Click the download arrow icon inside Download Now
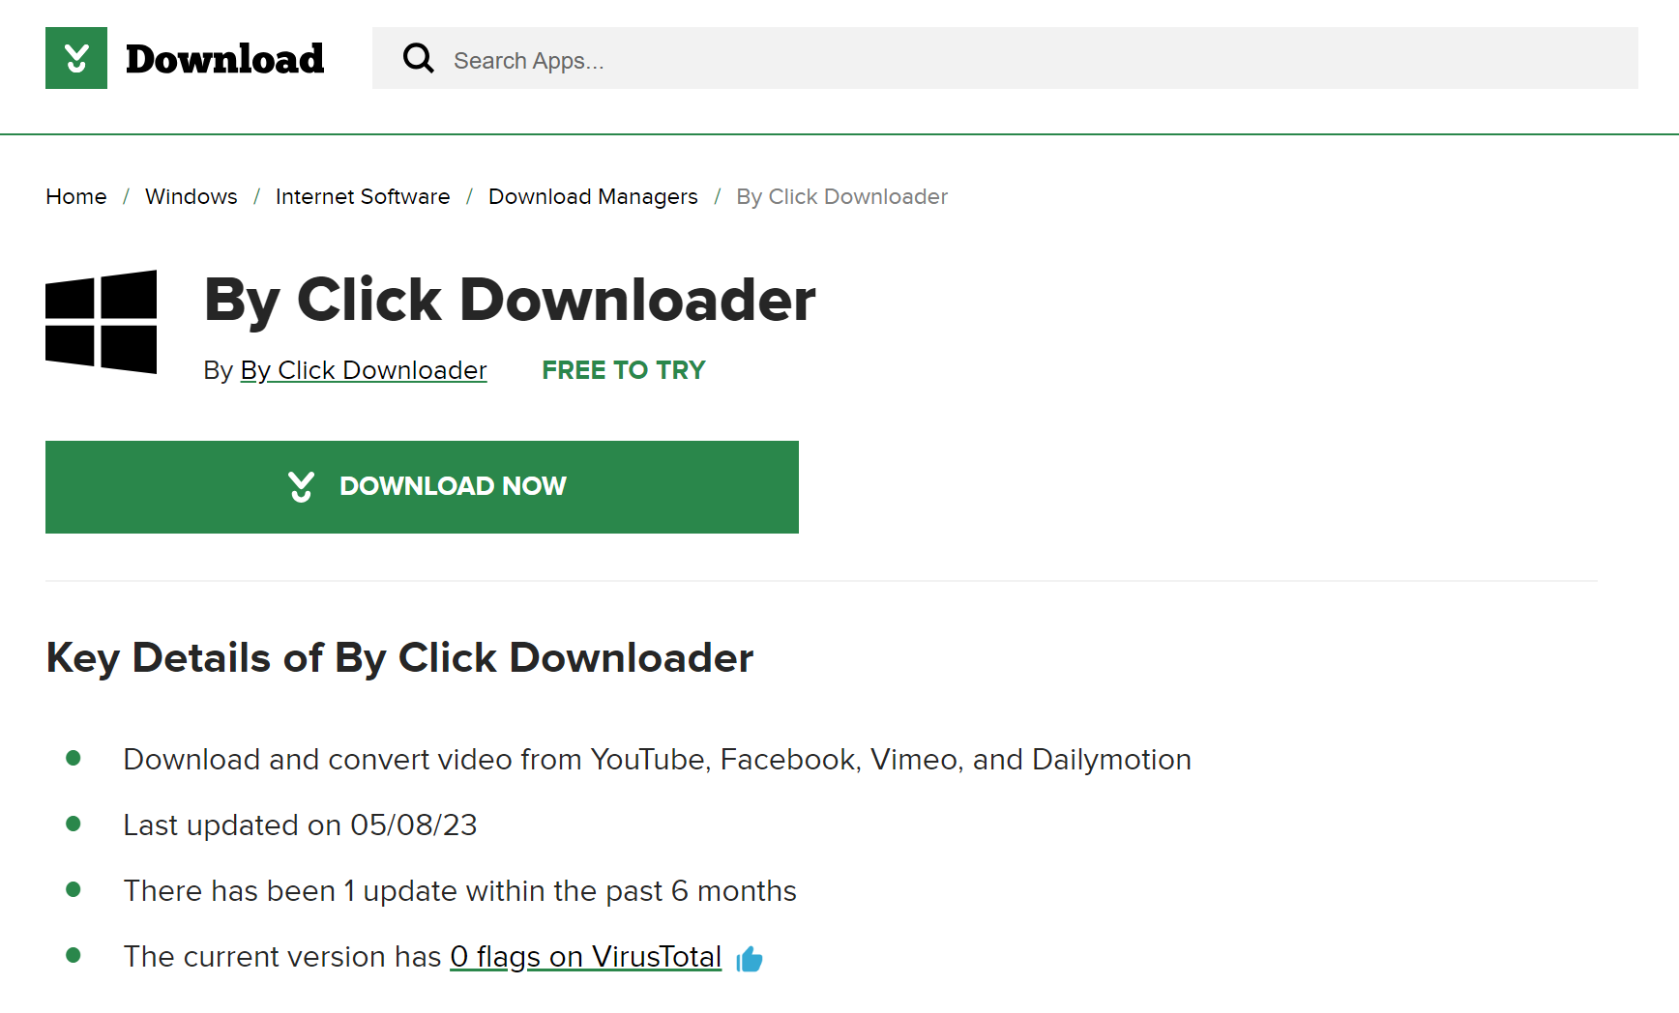1679x1013 pixels. (301, 486)
